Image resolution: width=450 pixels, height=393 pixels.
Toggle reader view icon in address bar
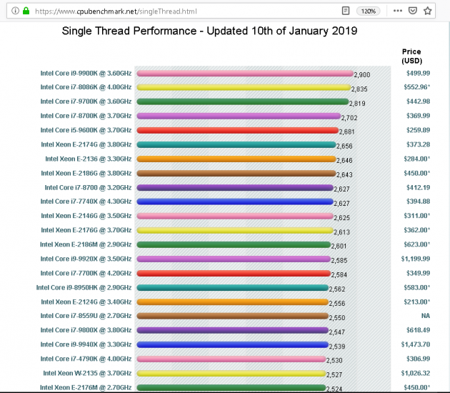coord(346,11)
